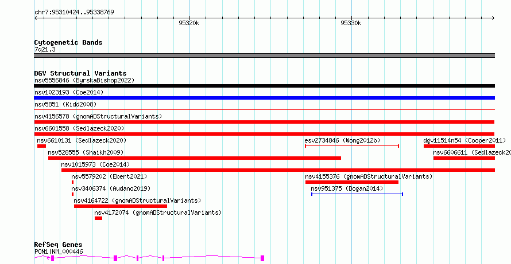Screen dimensions: 511x264
Task: Click the DGV Structural Variants track heading
Action: [80, 73]
